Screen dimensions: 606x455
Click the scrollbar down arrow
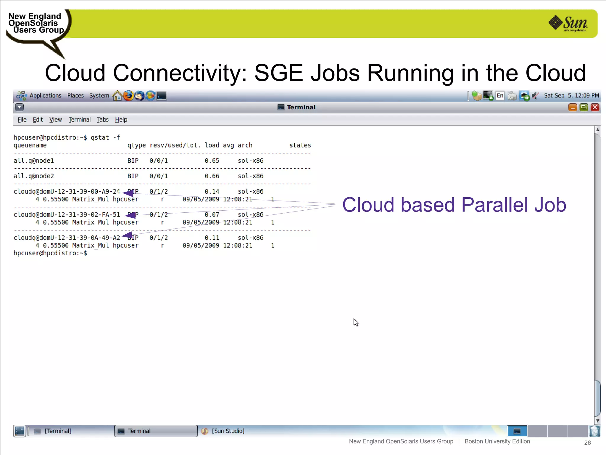(x=597, y=421)
